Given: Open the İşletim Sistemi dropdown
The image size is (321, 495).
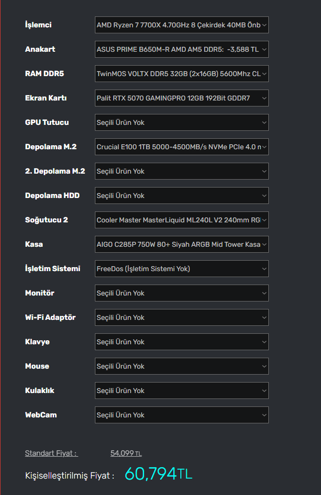Looking at the screenshot, I should [x=181, y=269].
